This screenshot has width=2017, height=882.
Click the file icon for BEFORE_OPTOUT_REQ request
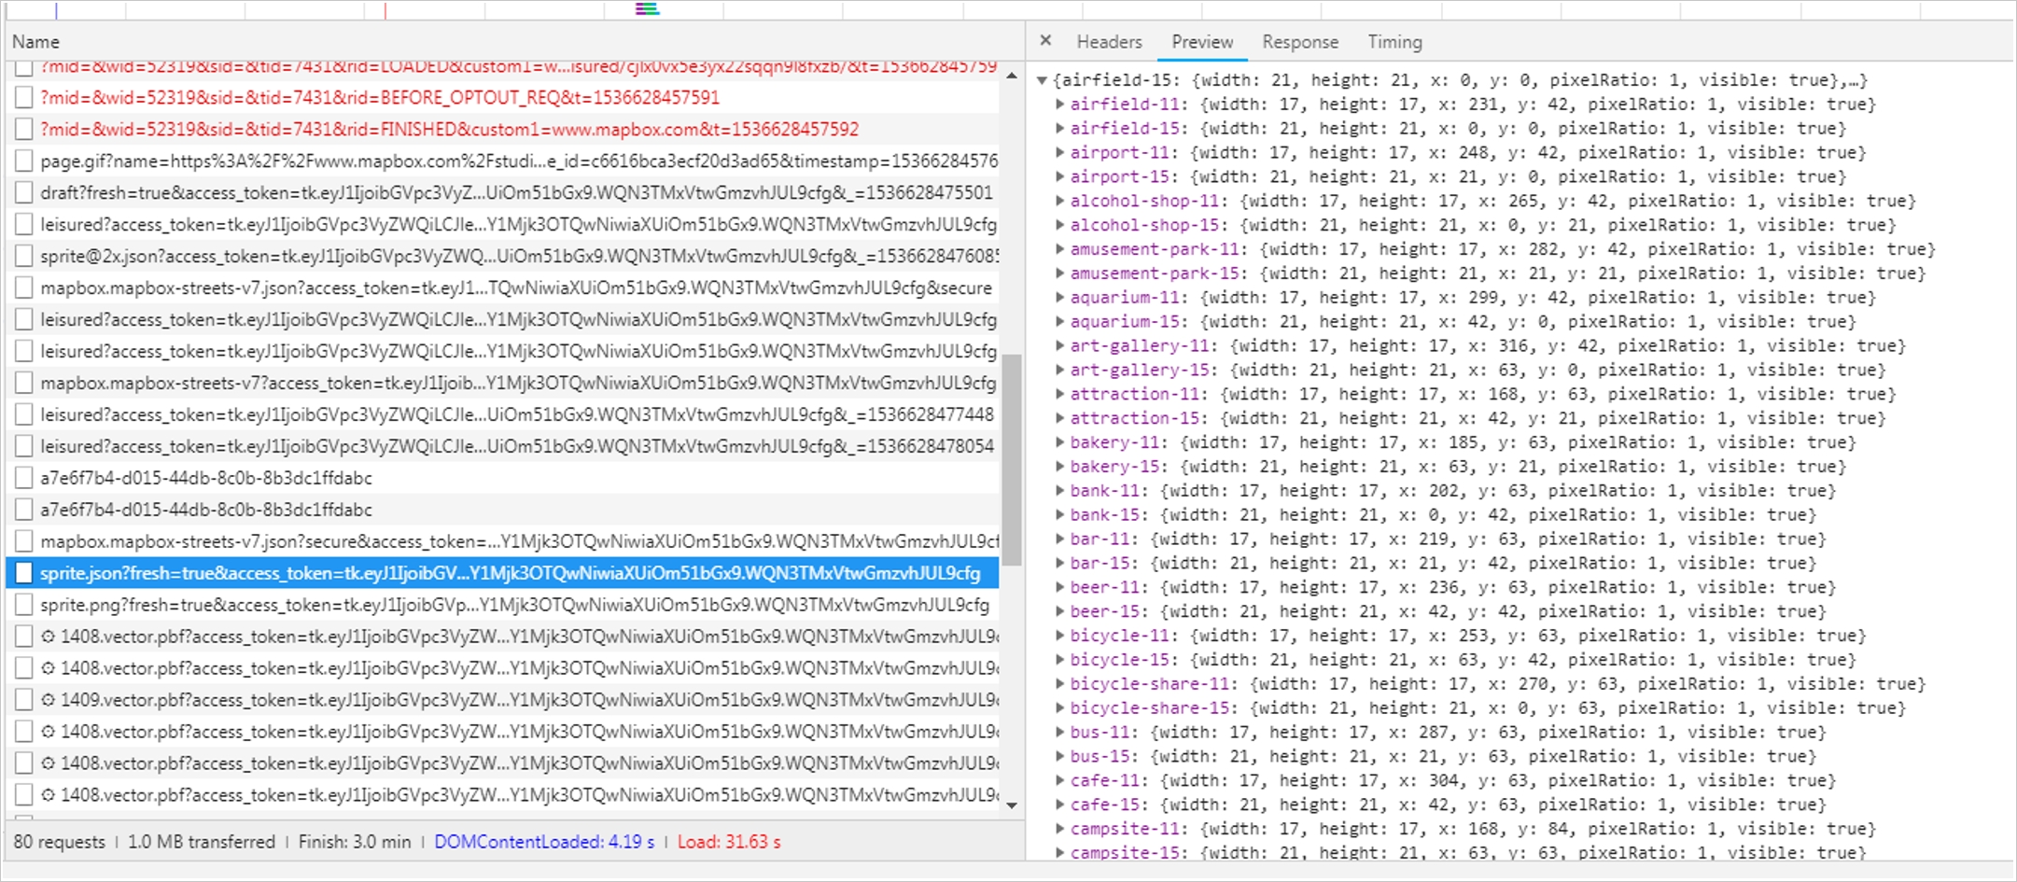pyautogui.click(x=24, y=97)
